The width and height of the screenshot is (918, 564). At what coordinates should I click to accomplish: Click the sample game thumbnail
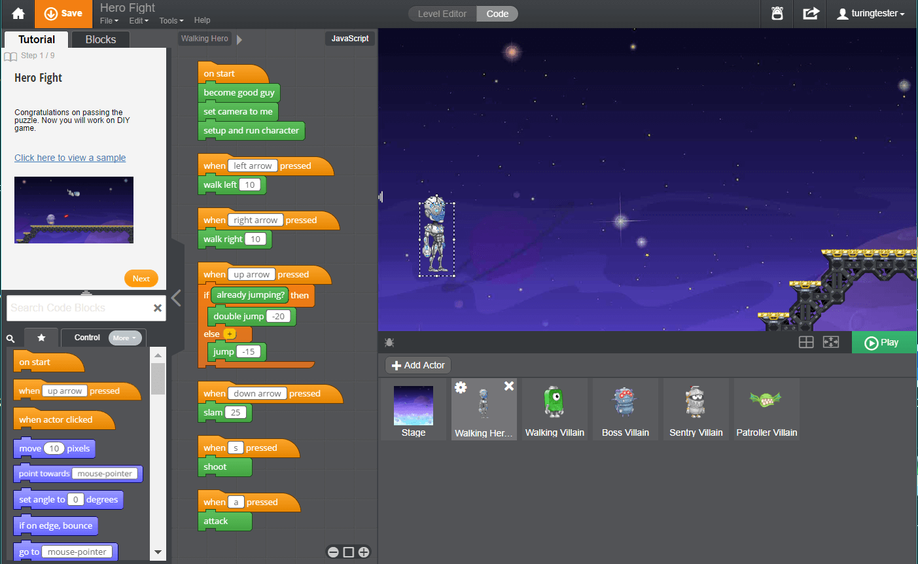coord(74,210)
